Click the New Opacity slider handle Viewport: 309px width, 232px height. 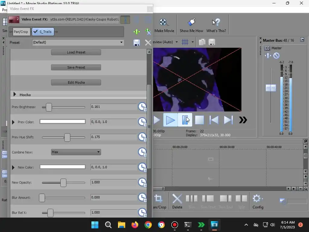pos(63,183)
